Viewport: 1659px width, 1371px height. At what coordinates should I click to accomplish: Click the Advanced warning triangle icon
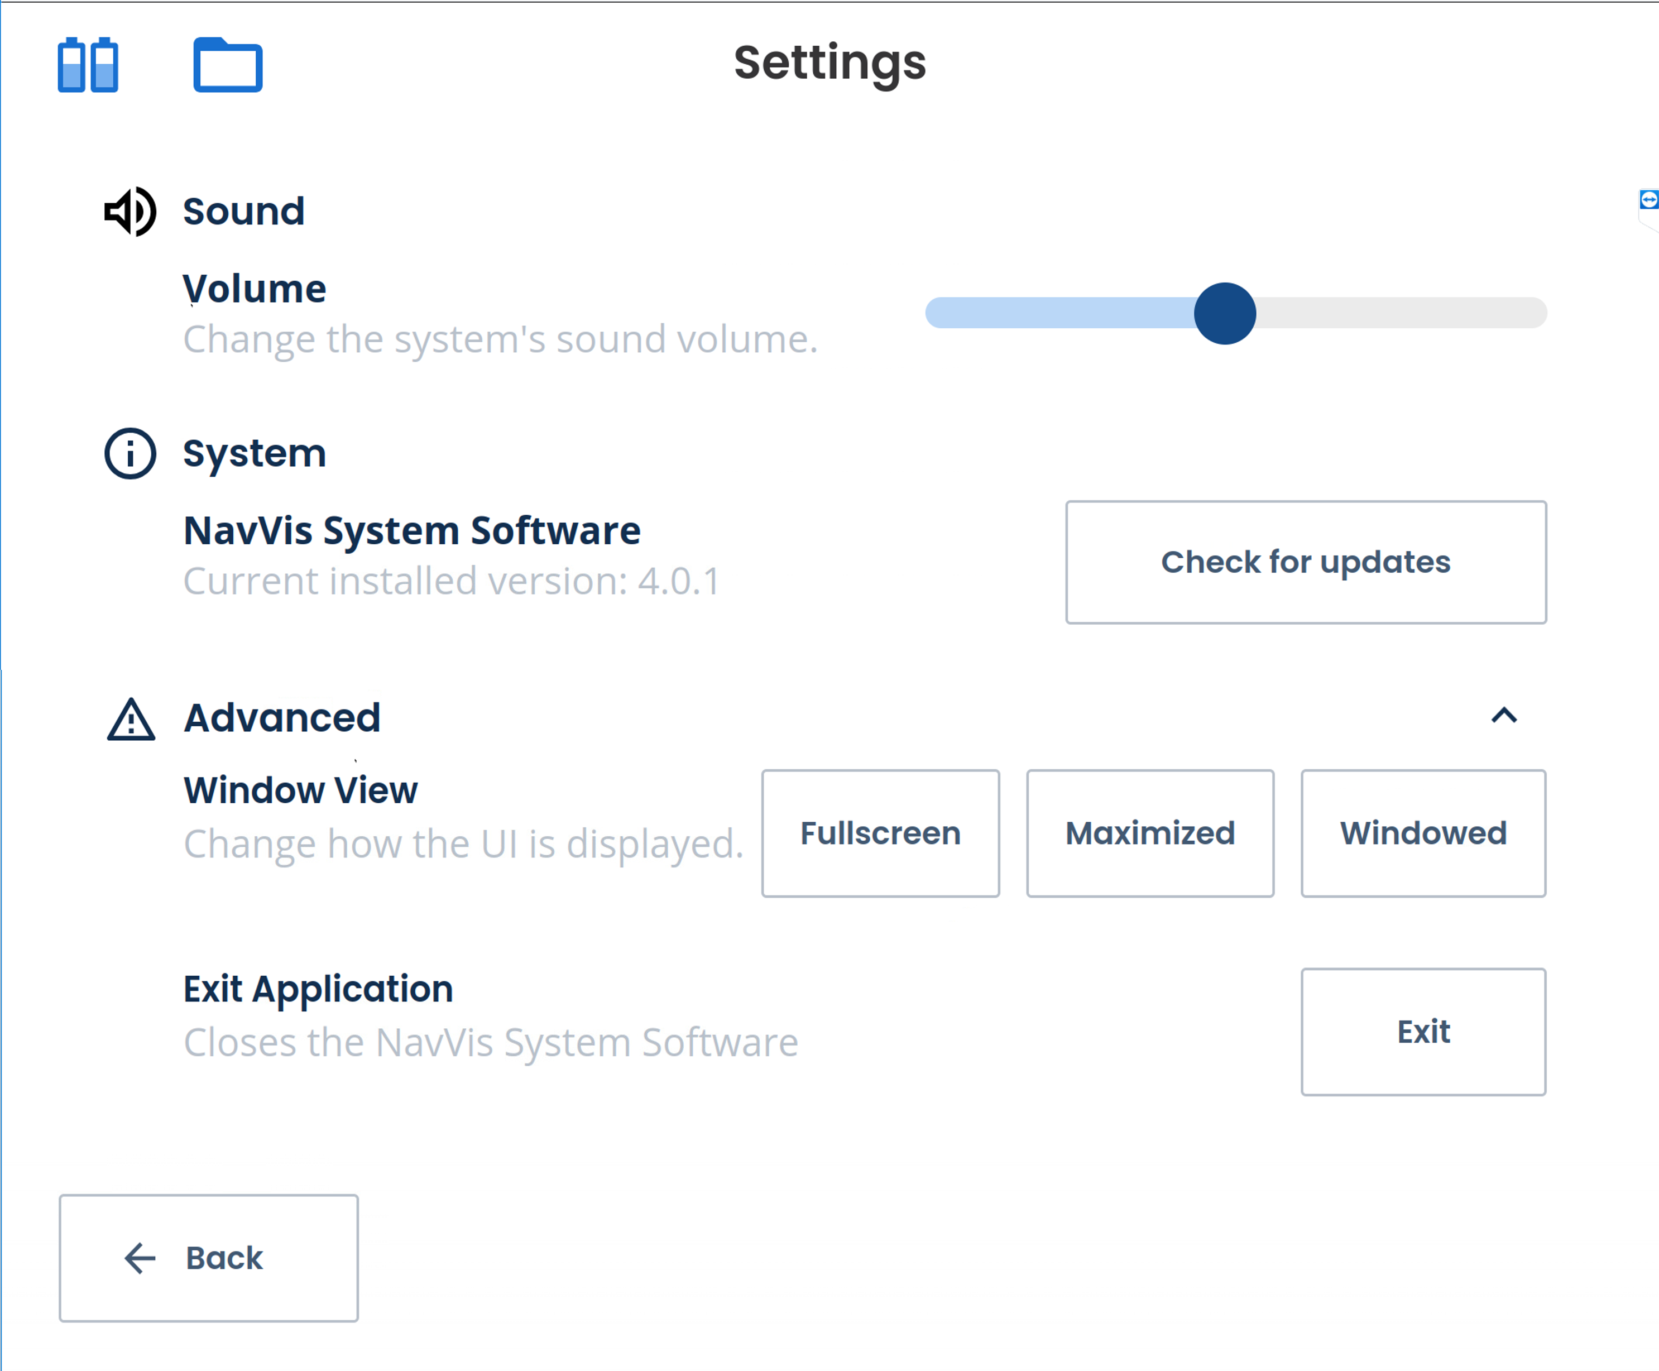131,718
